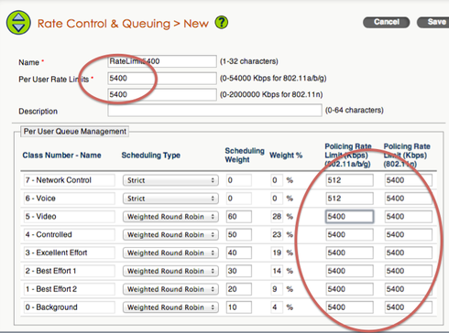Click 802.11n policing limit for Best Effort 2

coord(409,289)
